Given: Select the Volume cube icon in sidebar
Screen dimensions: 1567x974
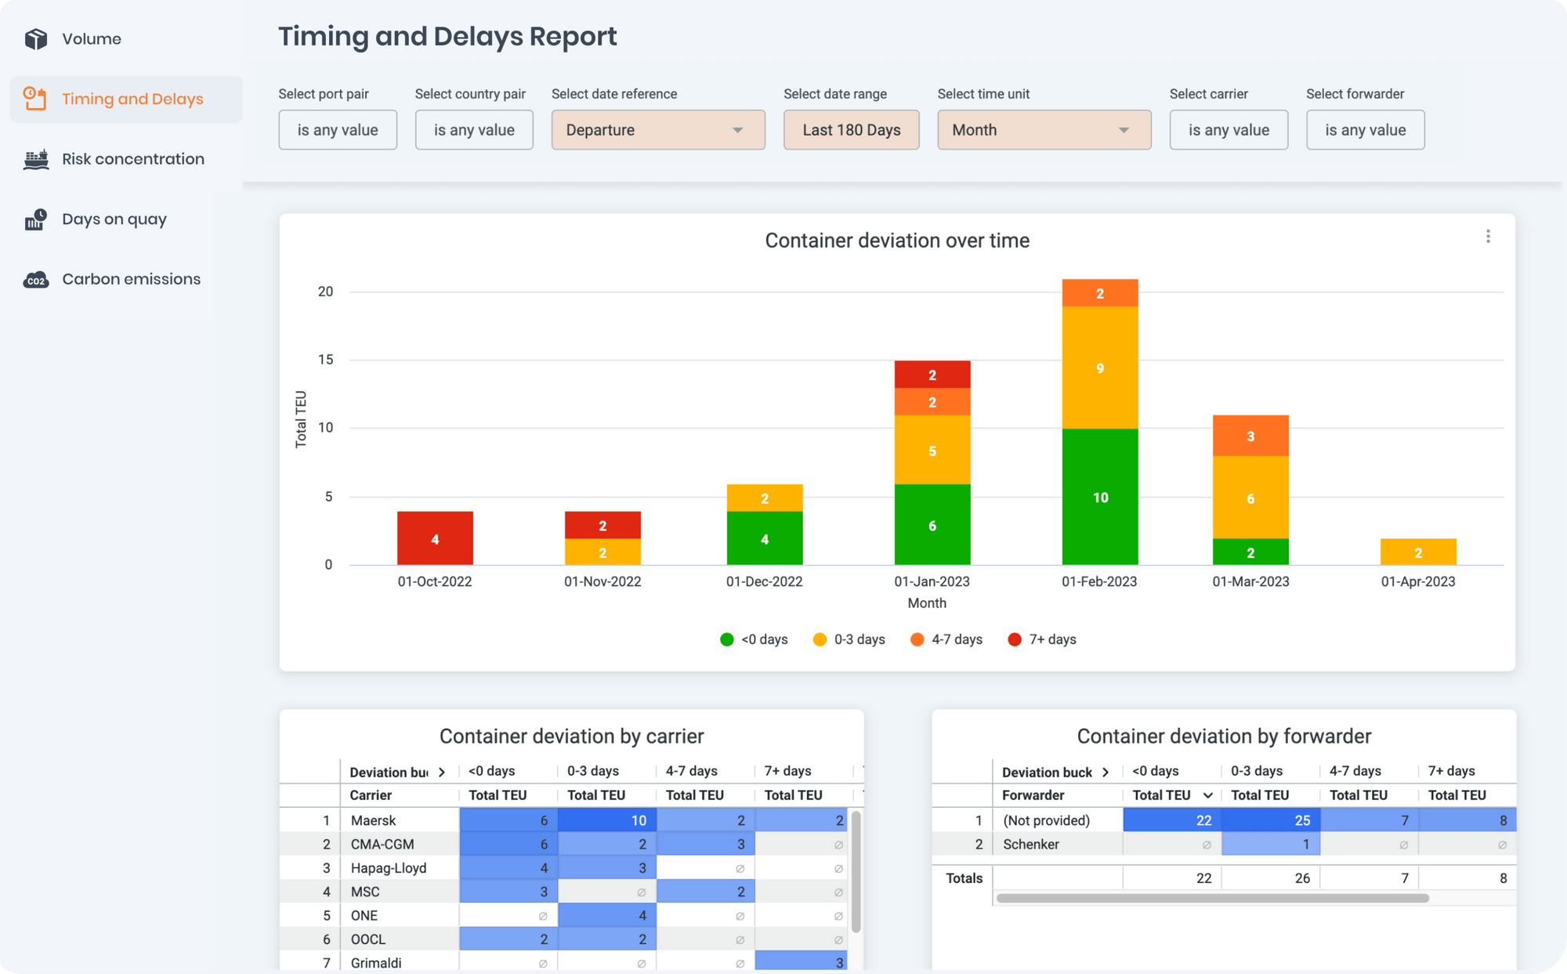Looking at the screenshot, I should [36, 38].
